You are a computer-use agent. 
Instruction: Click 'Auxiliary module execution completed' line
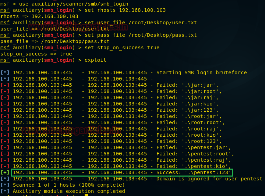point(69,191)
